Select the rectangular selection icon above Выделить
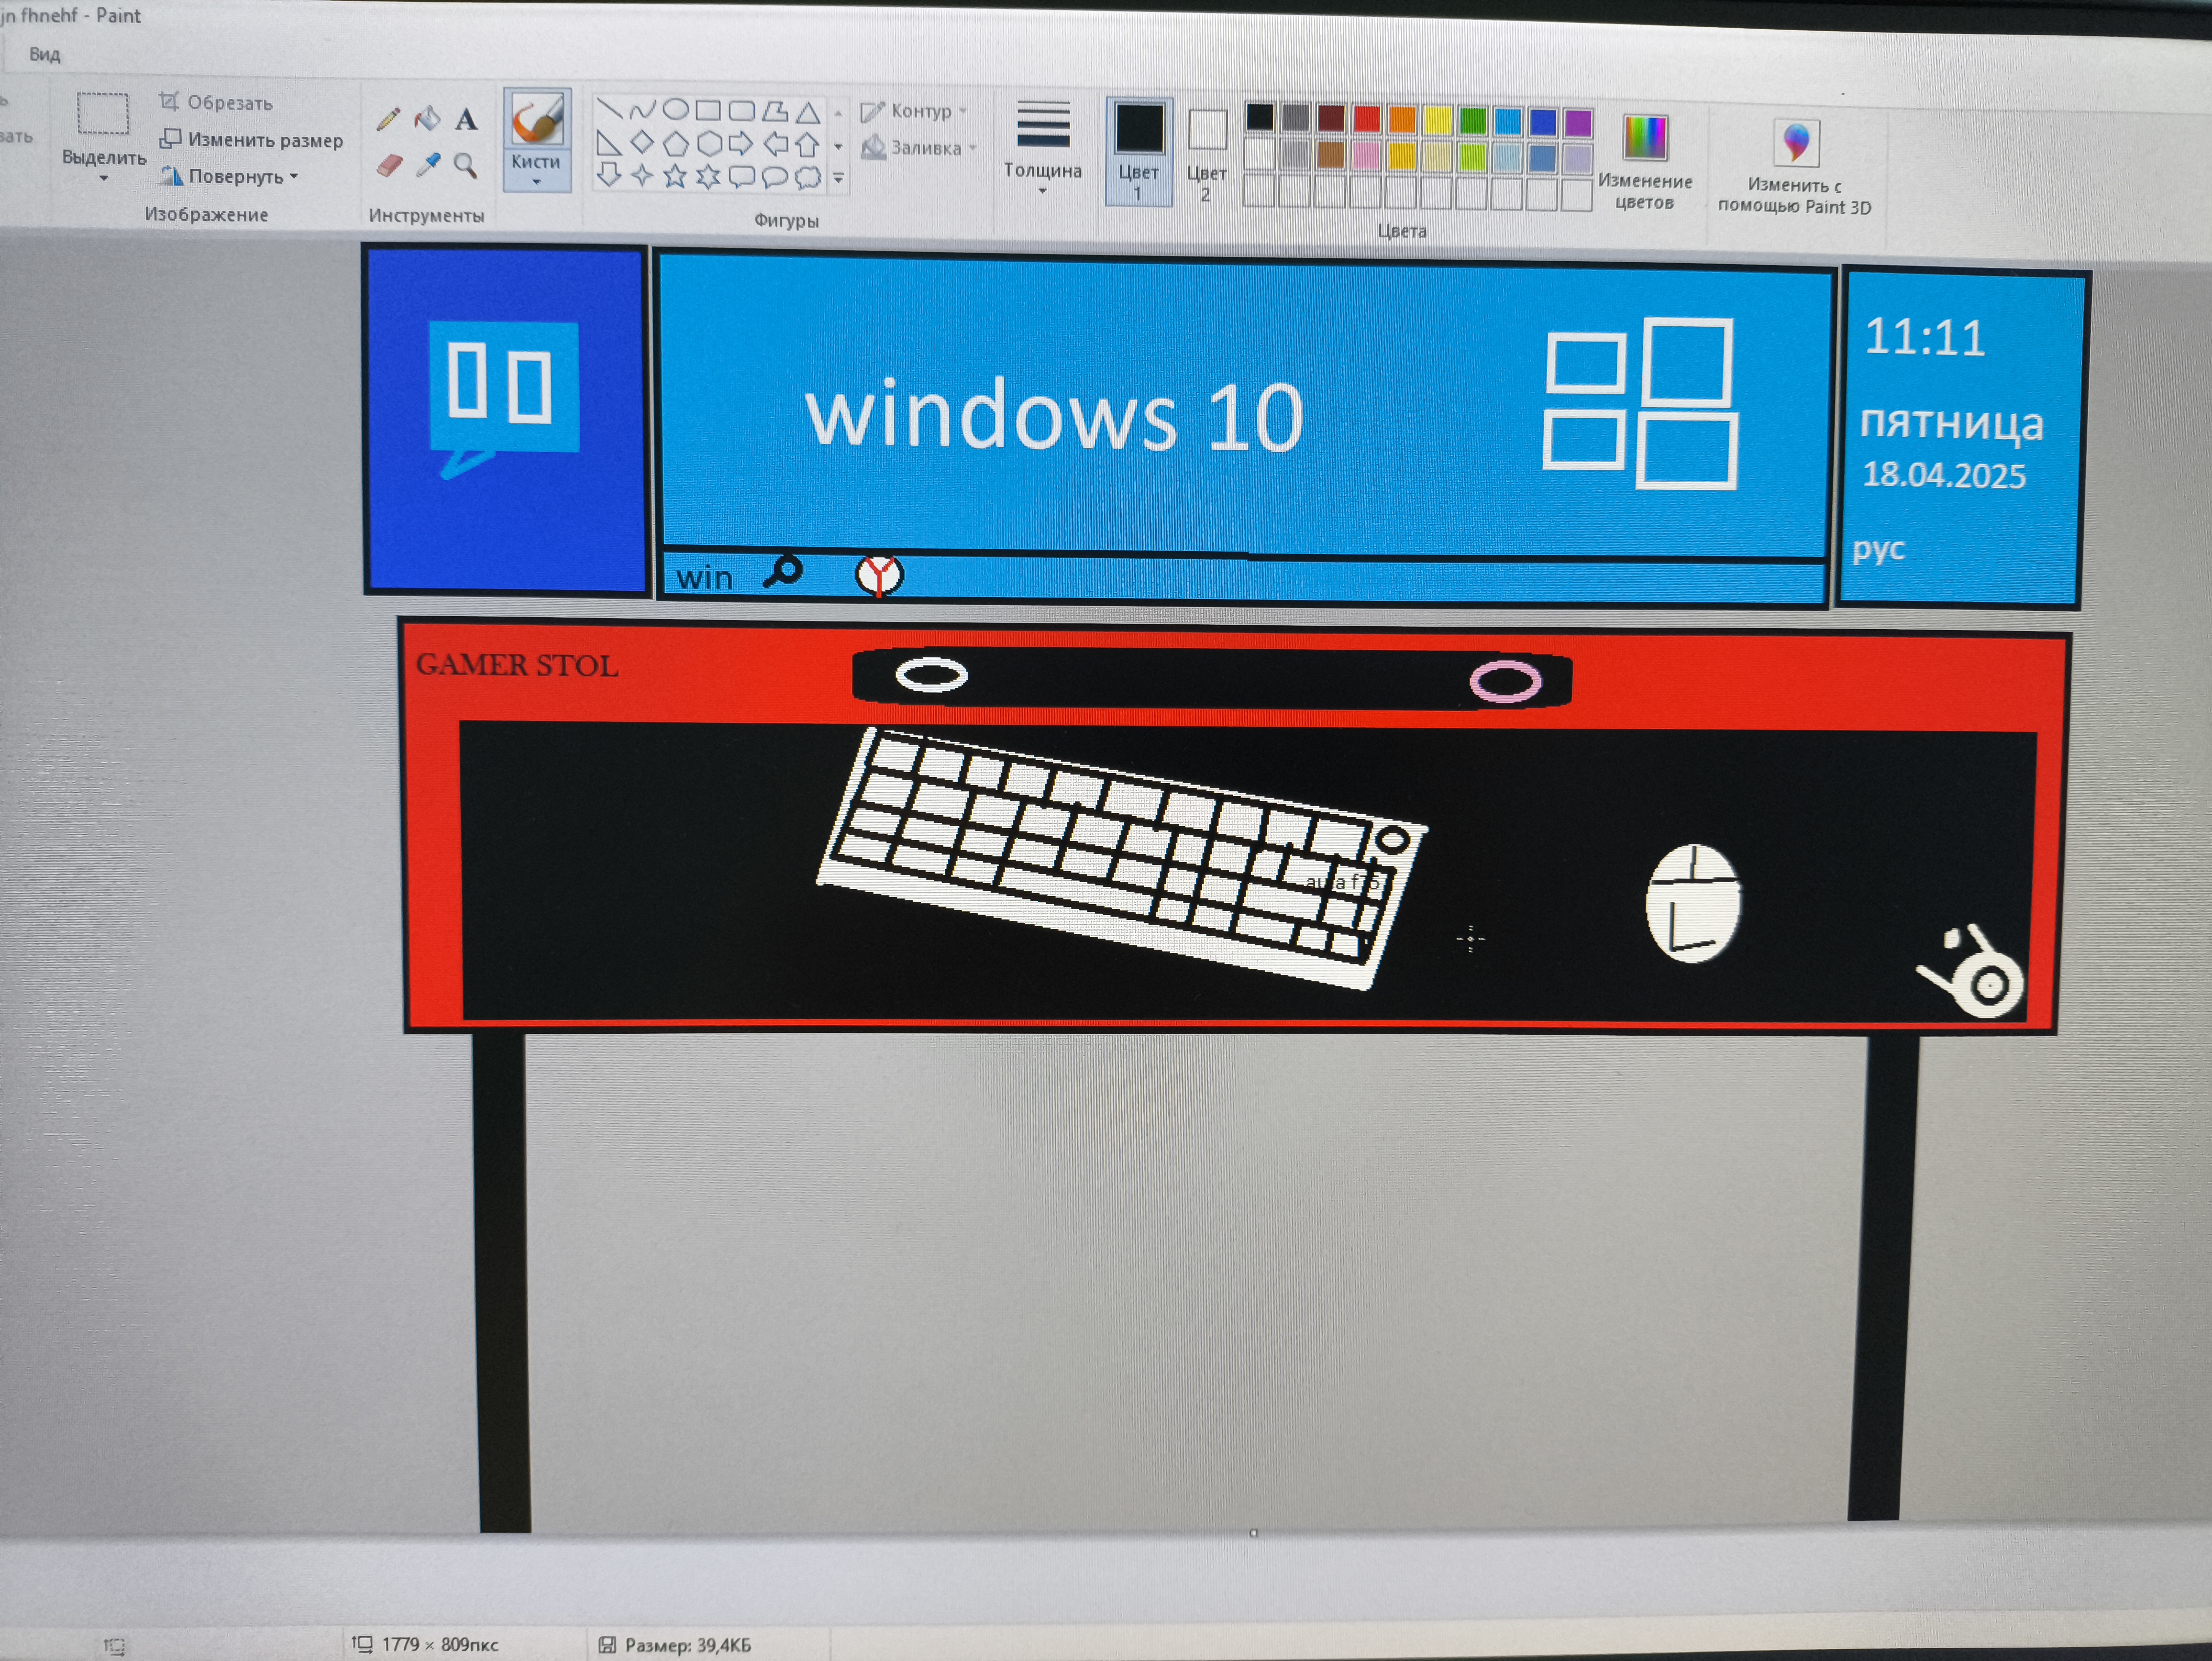The height and width of the screenshot is (1661, 2212). [103, 113]
